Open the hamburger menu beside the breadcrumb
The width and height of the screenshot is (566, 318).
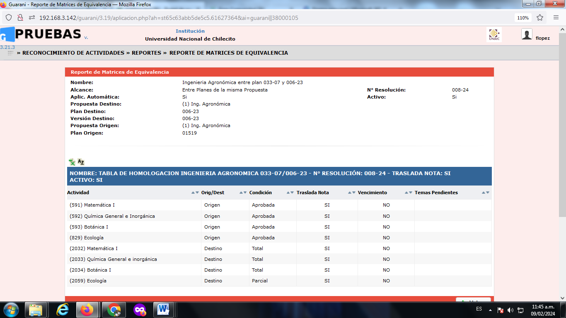pos(11,53)
